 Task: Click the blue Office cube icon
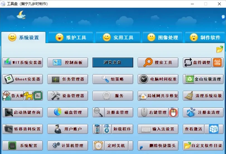click(214, 129)
